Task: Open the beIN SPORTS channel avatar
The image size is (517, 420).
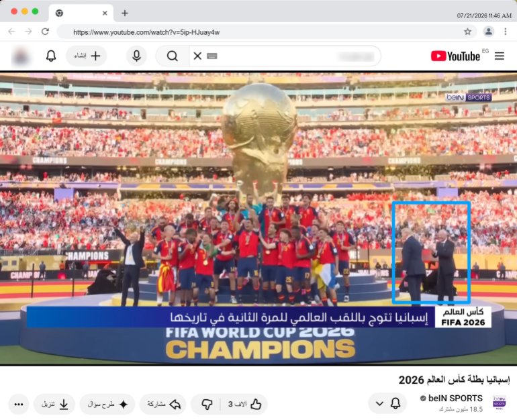Action: click(x=499, y=403)
